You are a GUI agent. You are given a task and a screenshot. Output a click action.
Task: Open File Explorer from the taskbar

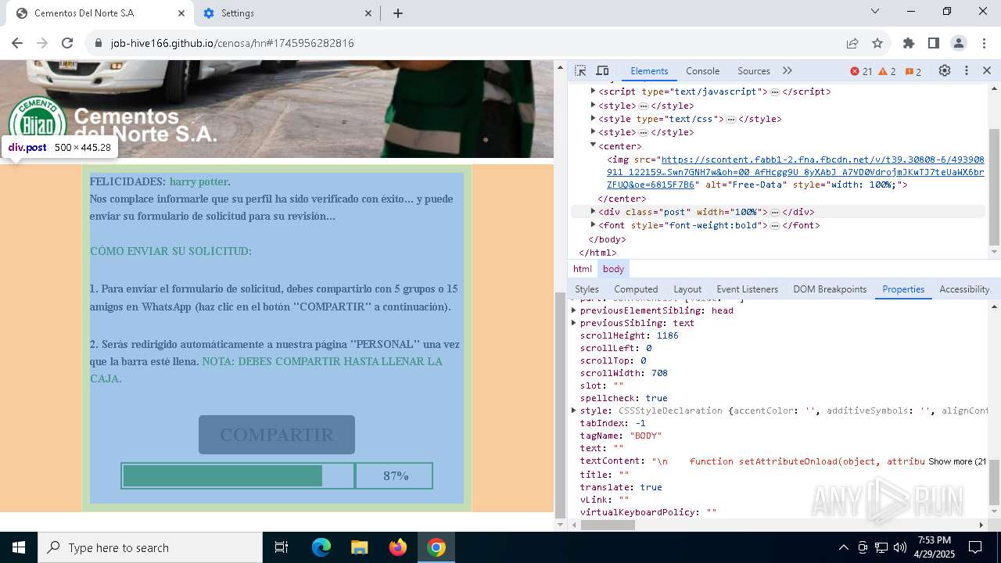(359, 547)
